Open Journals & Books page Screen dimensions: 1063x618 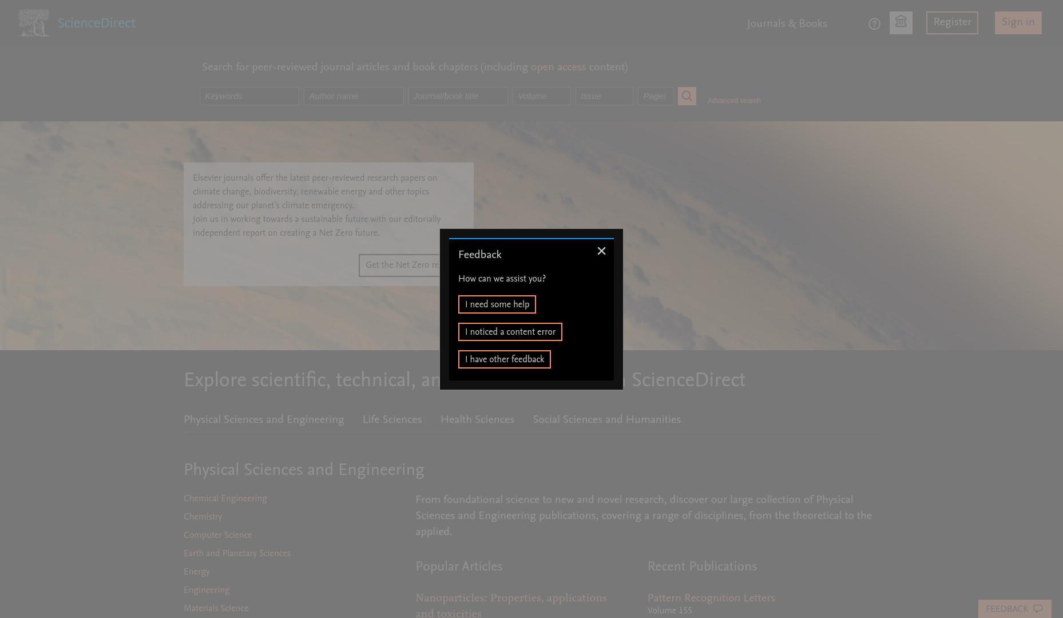coord(787,24)
